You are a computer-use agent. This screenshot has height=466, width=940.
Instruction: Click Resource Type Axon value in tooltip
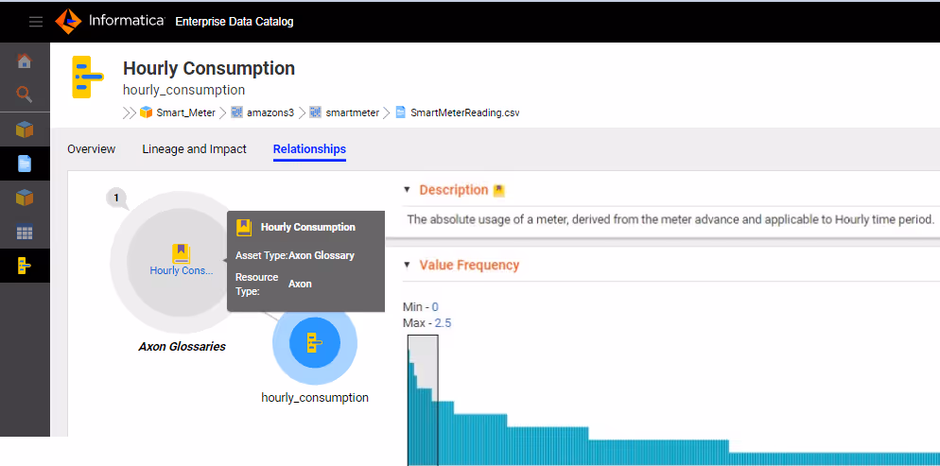coord(300,284)
